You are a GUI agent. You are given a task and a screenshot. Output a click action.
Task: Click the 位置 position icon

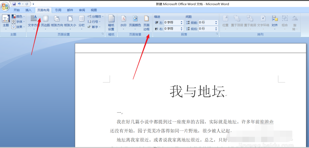click(225, 18)
